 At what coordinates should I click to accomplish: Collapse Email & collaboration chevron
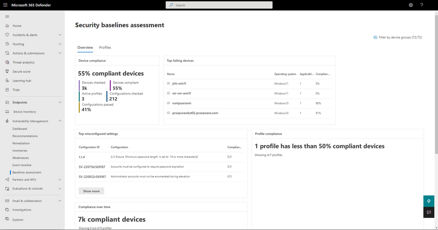(x=60, y=201)
